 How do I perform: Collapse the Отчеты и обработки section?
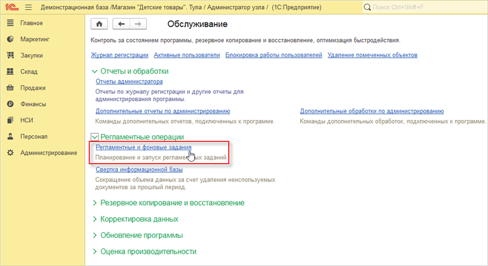click(94, 71)
